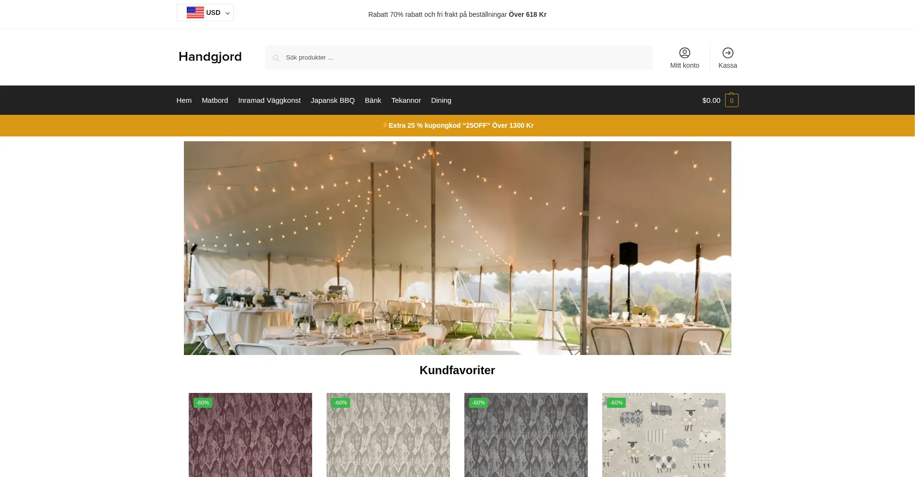Click the shopping cart icon showing 0
Image resolution: width=922 pixels, height=477 pixels.
[731, 100]
